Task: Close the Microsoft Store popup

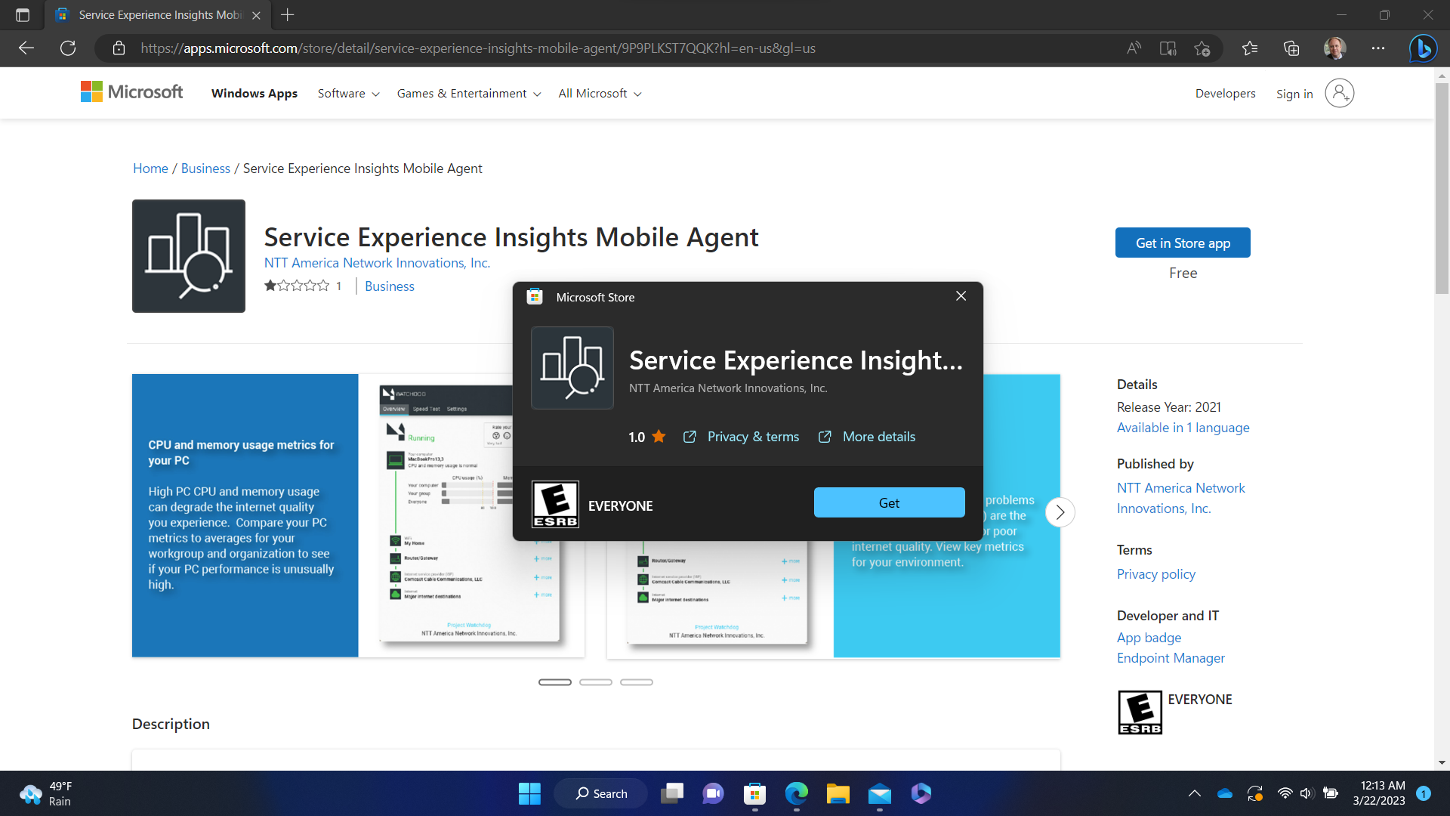Action: point(961,296)
